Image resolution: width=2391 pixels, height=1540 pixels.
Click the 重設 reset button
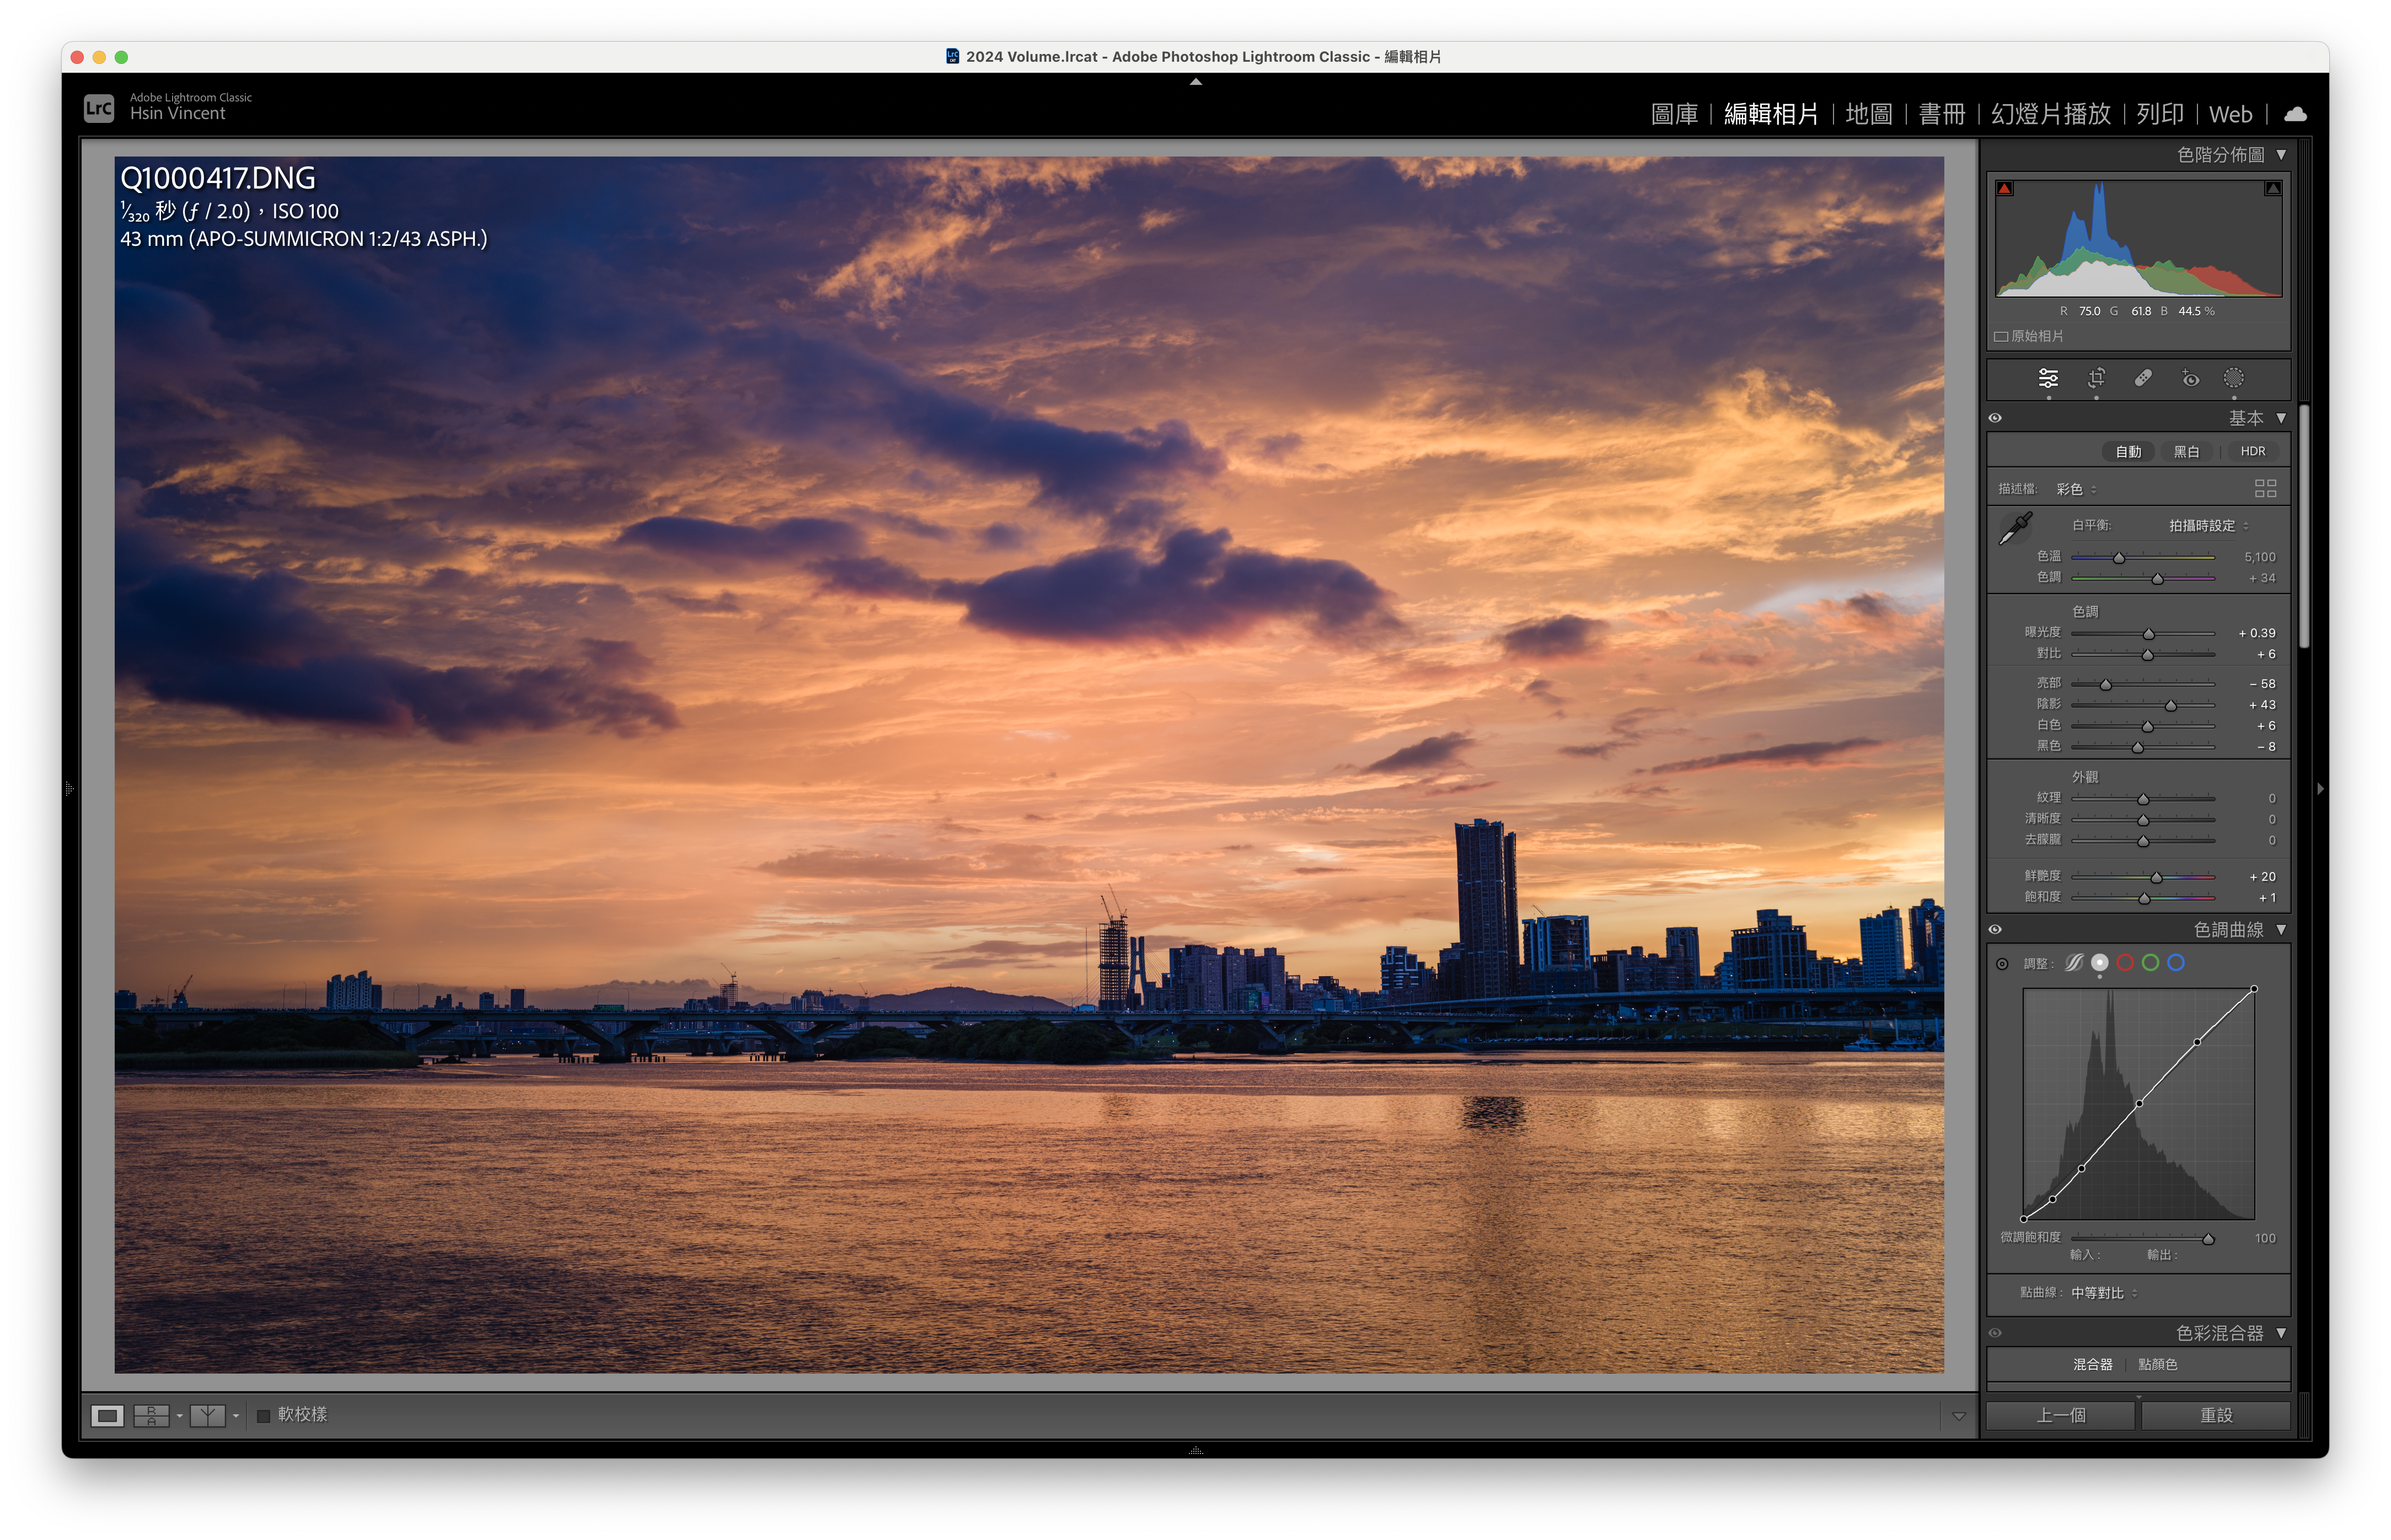tap(2215, 1415)
